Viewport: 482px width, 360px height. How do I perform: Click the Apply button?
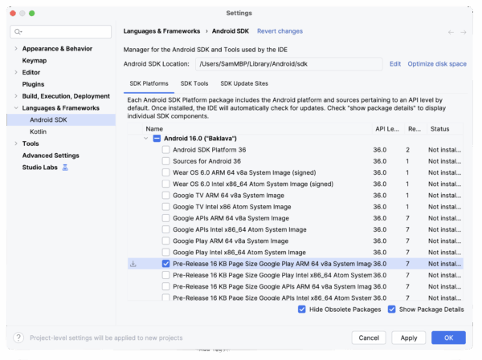tap(408, 338)
